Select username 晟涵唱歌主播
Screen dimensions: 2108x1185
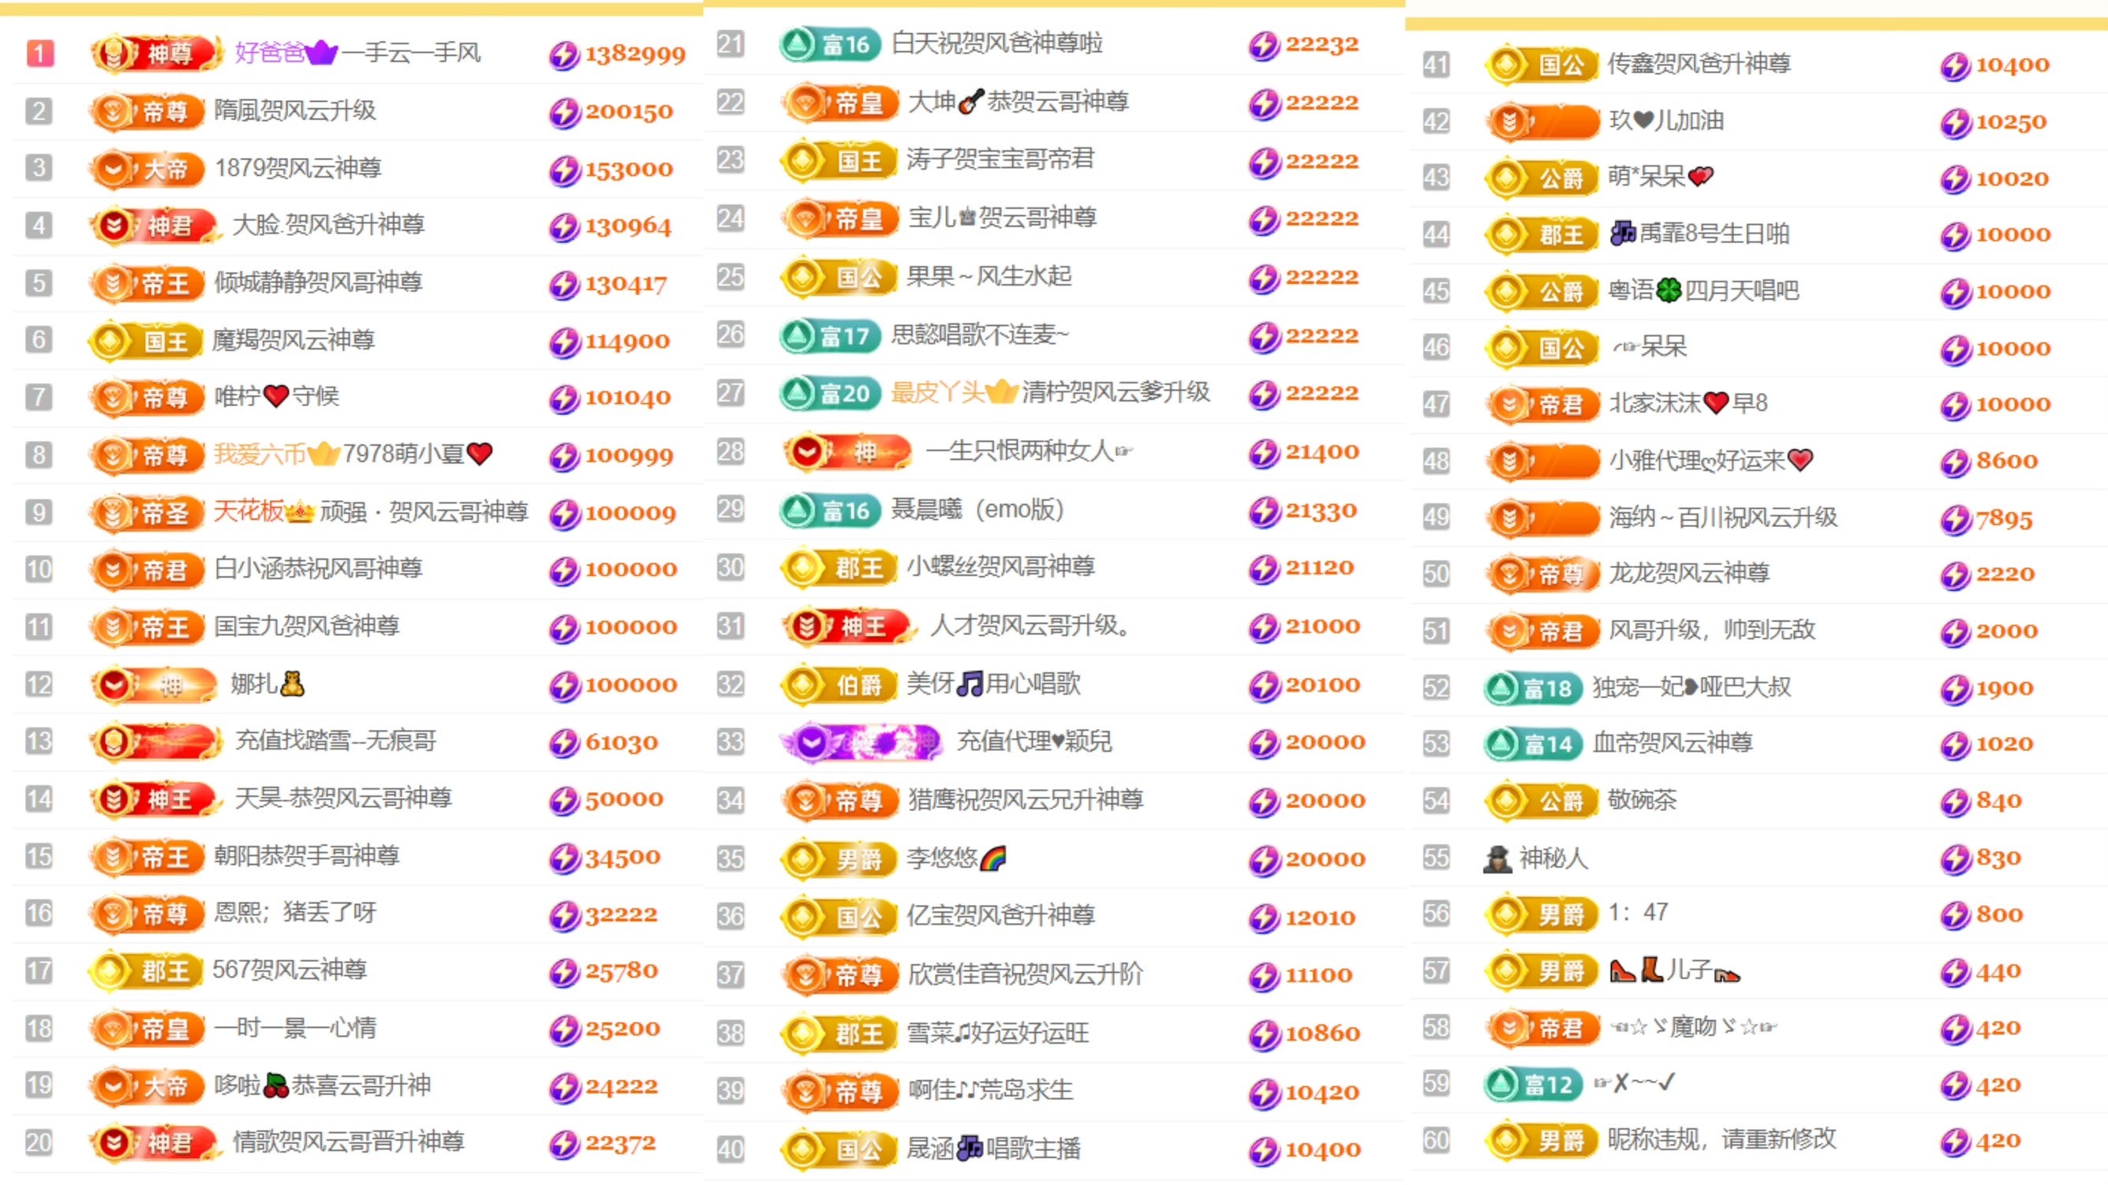point(993,1149)
